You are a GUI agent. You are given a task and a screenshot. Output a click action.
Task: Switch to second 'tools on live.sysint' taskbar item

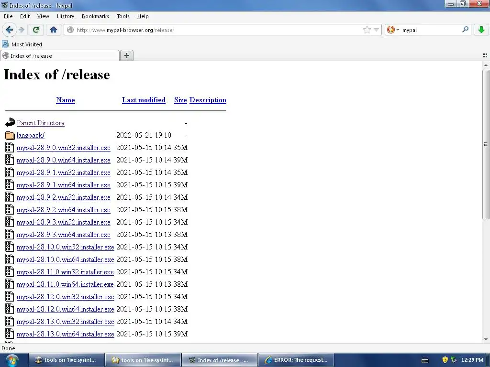pos(143,360)
